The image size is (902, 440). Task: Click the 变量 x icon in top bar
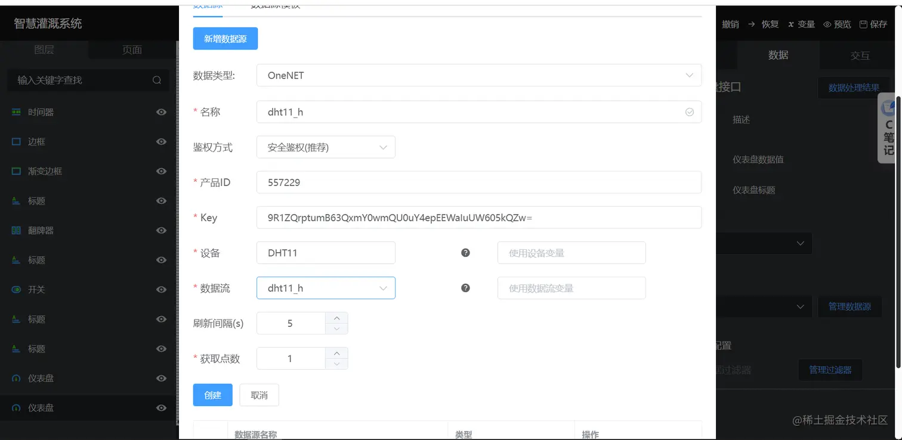791,24
